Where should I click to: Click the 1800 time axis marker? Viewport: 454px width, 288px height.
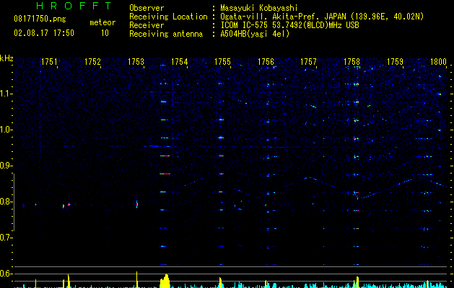pyautogui.click(x=438, y=61)
